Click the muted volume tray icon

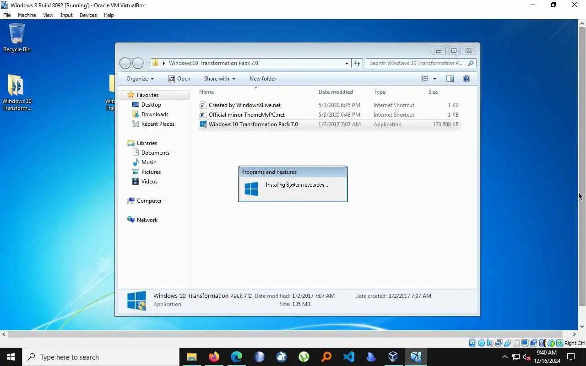click(526, 357)
